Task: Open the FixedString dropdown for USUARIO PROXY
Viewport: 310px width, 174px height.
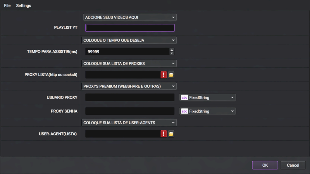Action: [x=232, y=97]
